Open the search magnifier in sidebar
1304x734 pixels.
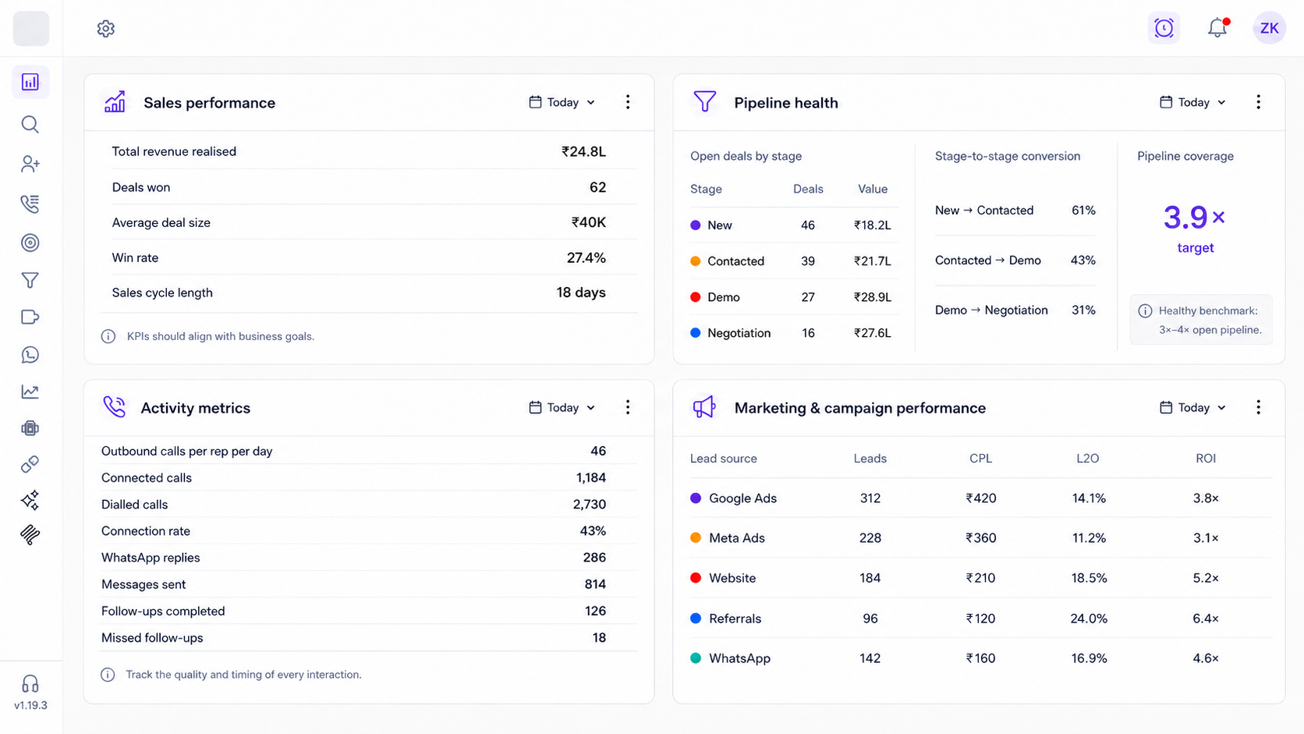30,124
